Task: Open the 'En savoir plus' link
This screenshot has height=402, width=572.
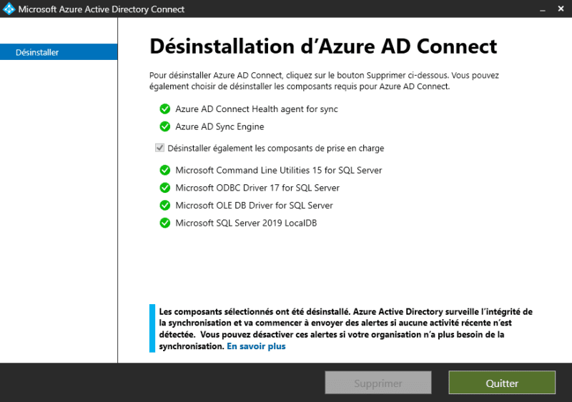Action: [256, 346]
